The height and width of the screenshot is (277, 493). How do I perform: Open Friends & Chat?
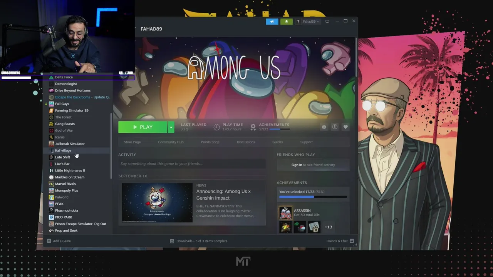click(x=340, y=241)
